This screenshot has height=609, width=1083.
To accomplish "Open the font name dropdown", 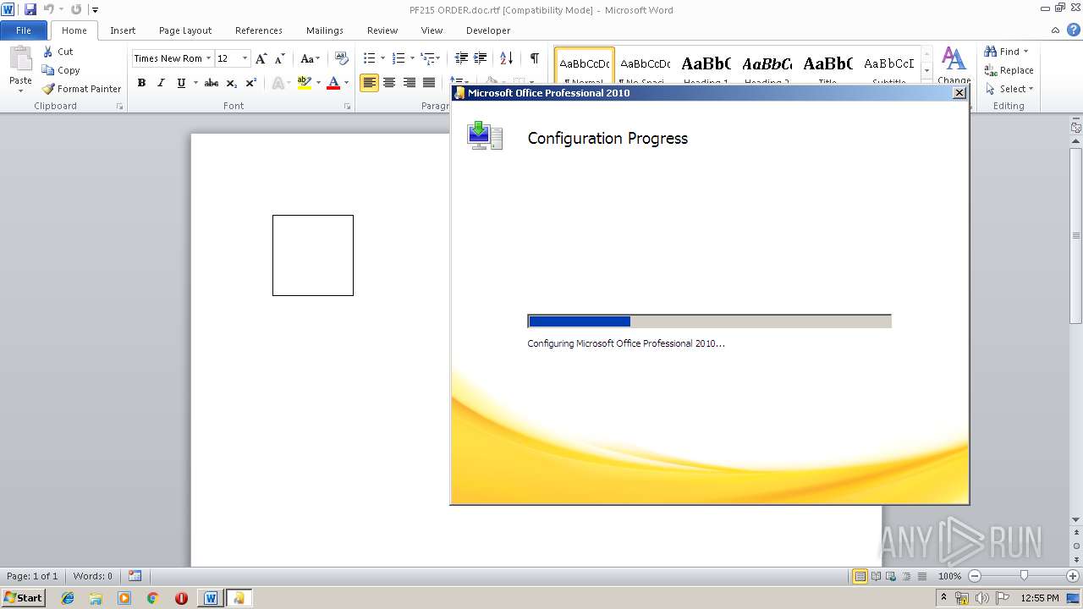I will (208, 58).
